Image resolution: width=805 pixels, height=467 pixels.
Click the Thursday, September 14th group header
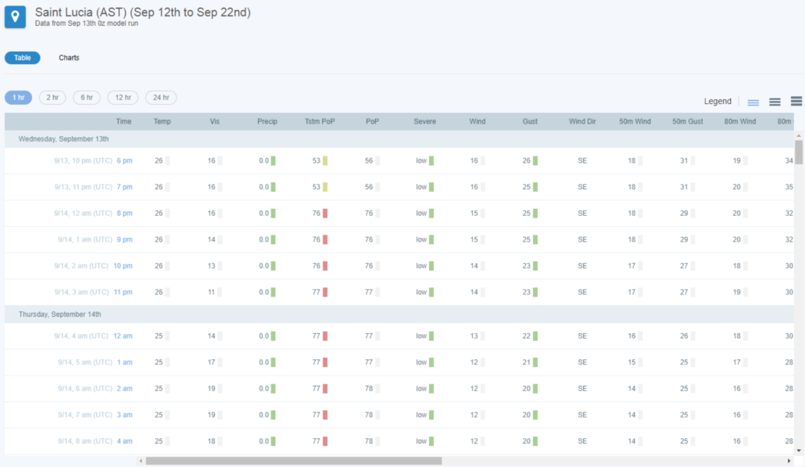[x=399, y=314]
